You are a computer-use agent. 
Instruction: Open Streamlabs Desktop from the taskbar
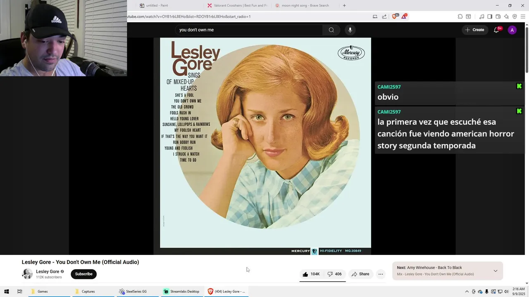(183, 291)
